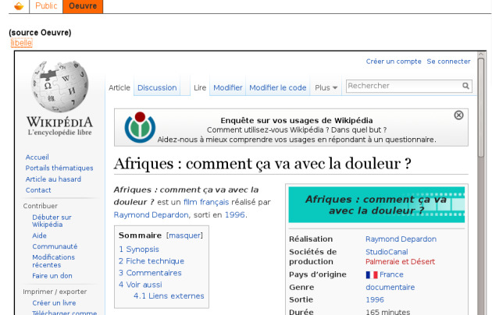Click the scrollbar up arrow
492x315 pixels.
pos(481,55)
